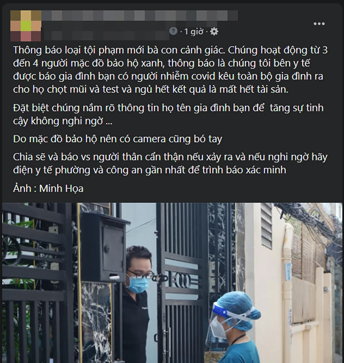The height and width of the screenshot is (363, 344).
Task: Open the three-dot post options menu
Action: [319, 24]
